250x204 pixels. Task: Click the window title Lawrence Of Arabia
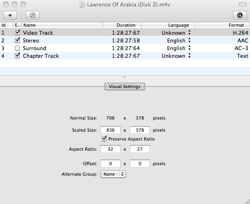129,4
